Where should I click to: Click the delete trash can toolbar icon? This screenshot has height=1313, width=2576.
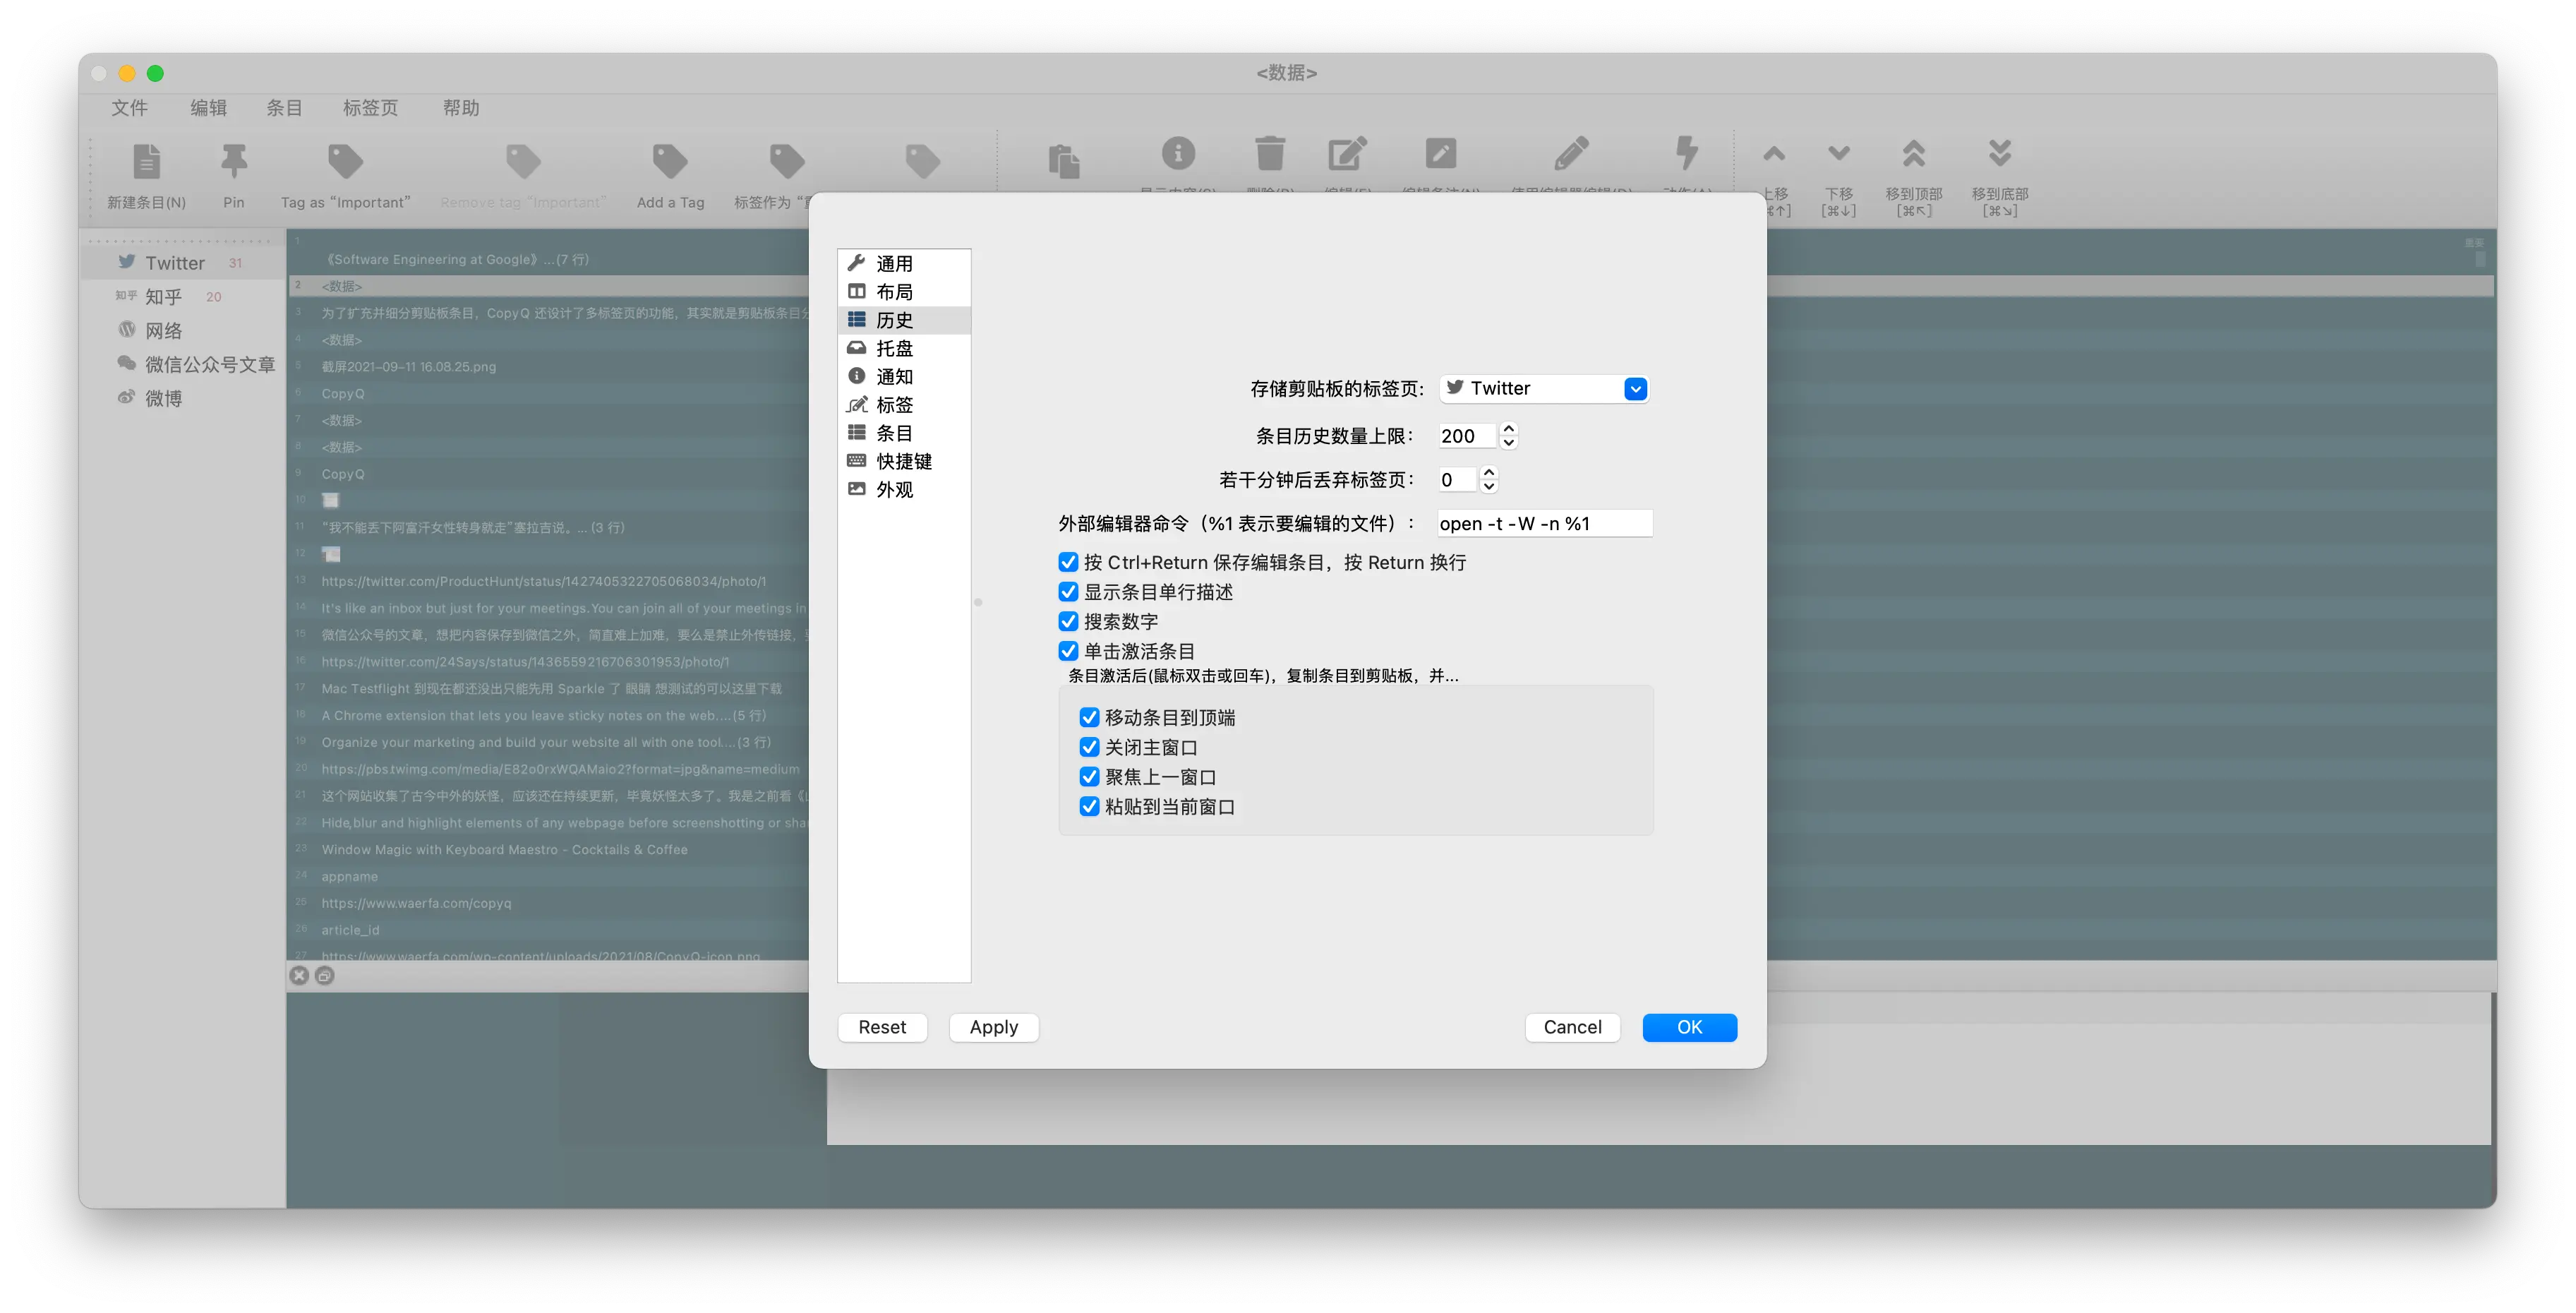coord(1270,154)
